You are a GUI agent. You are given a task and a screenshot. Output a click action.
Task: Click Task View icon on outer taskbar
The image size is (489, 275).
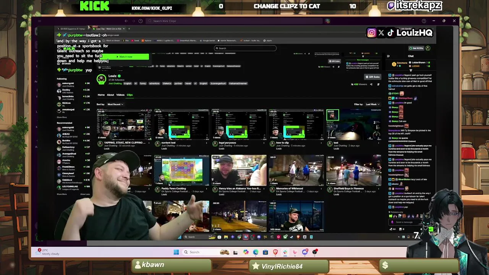pyautogui.click(x=235, y=252)
